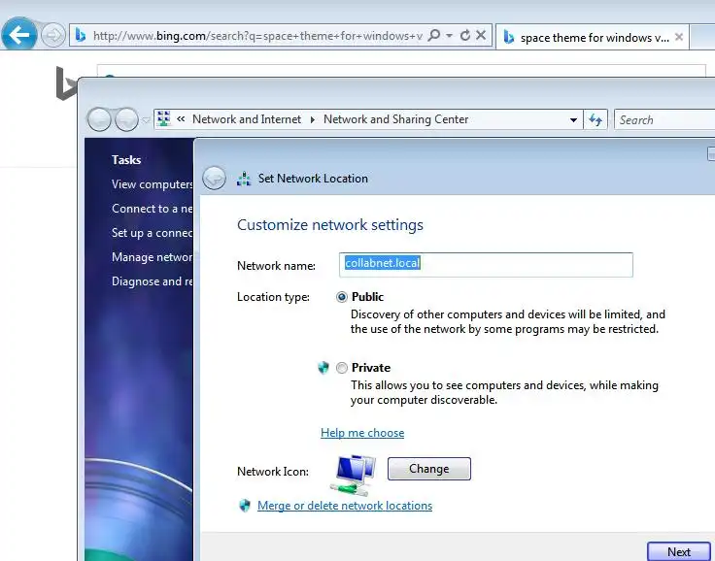Image resolution: width=715 pixels, height=561 pixels.
Task: Click the Tasks sidebar heading
Action: [x=126, y=160]
